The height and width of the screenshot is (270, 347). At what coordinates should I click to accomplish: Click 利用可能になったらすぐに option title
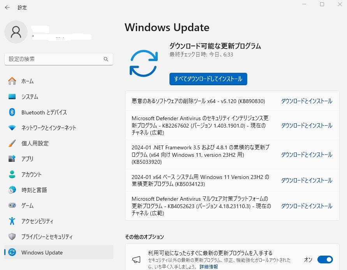tap(210, 253)
